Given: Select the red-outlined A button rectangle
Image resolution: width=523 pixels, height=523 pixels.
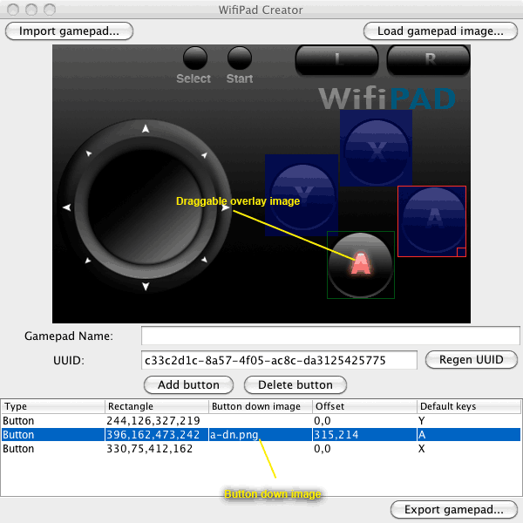Looking at the screenshot, I should 431,221.
